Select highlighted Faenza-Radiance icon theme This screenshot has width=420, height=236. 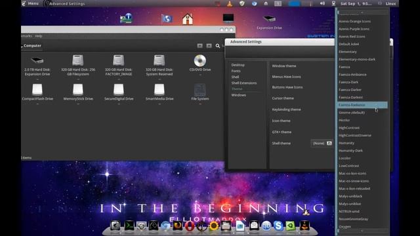pos(362,105)
